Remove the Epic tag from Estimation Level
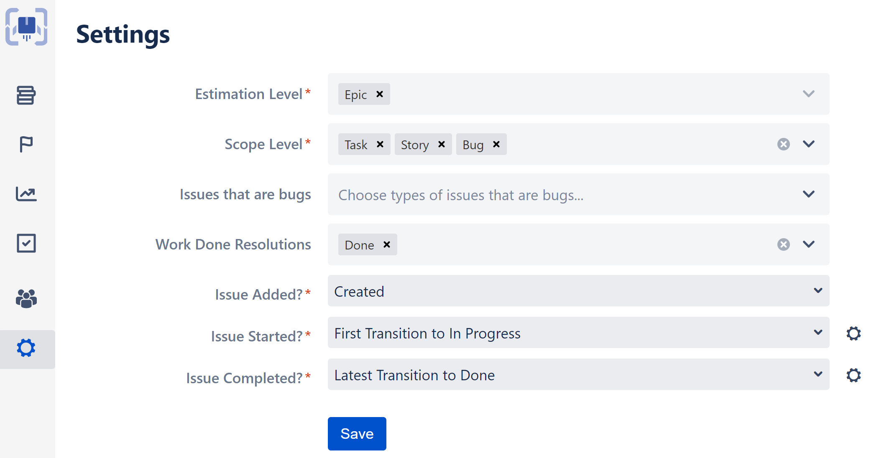 [379, 94]
